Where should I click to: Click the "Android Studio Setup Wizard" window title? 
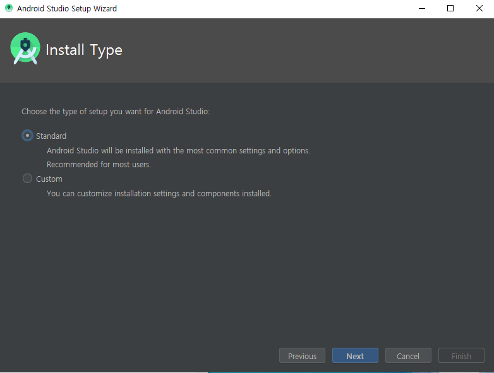coord(67,8)
